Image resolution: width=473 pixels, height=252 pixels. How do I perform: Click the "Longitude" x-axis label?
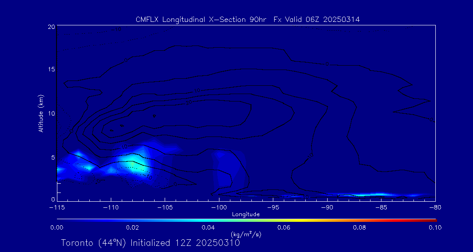(x=246, y=214)
